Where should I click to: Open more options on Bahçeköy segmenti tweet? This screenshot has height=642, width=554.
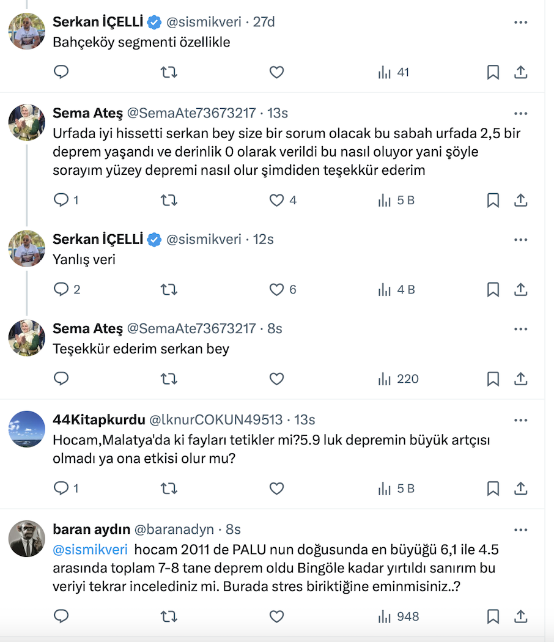pyautogui.click(x=520, y=23)
